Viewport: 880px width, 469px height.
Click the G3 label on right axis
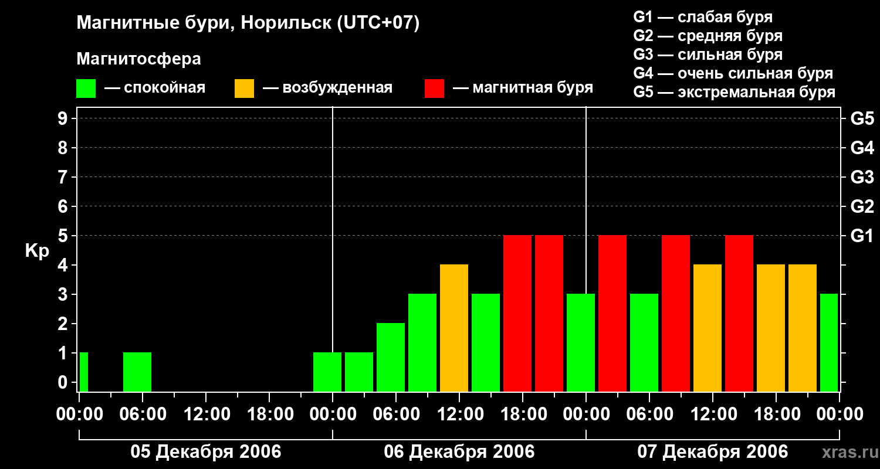(x=862, y=177)
